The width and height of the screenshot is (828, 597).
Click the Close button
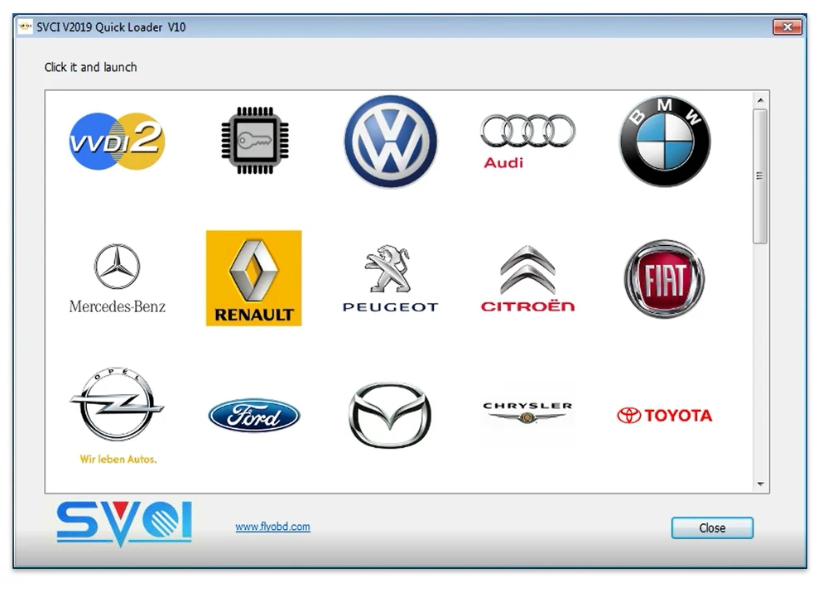tap(712, 527)
